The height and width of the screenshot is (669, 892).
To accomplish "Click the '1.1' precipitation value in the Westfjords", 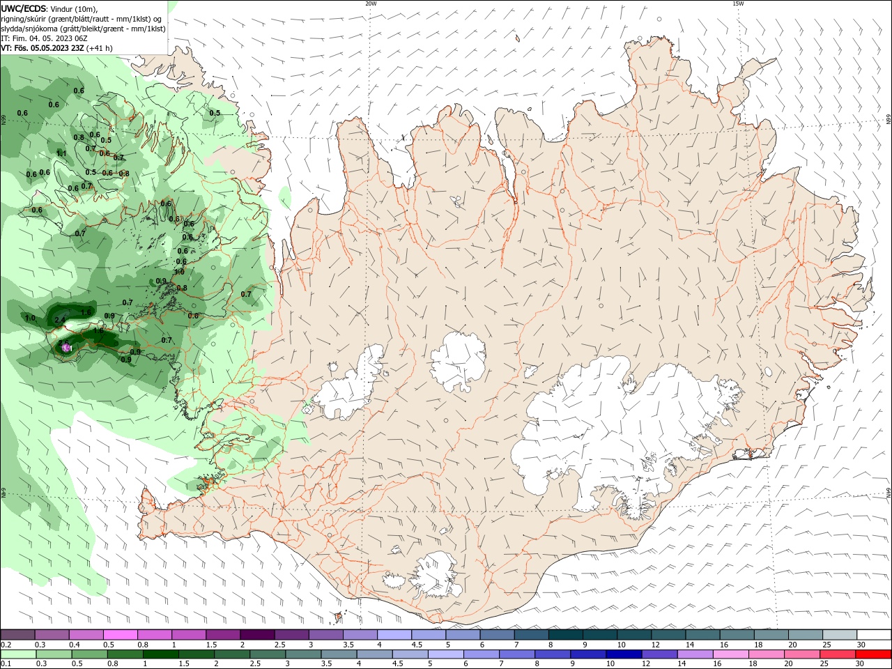I will tap(61, 154).
